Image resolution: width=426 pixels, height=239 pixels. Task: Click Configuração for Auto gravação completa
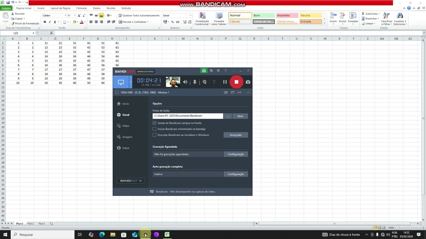tap(236, 174)
